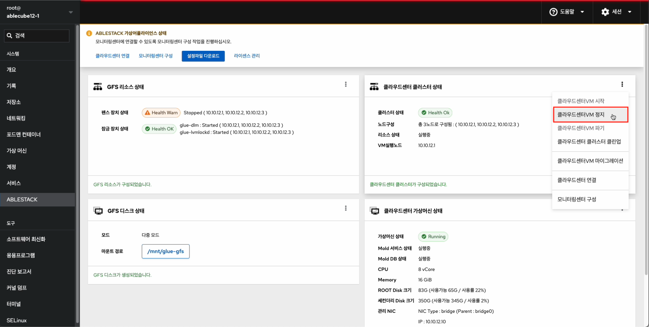This screenshot has width=649, height=327.
Task: Click the GFS 리소스 상태 cluster icon
Action: pyautogui.click(x=98, y=87)
